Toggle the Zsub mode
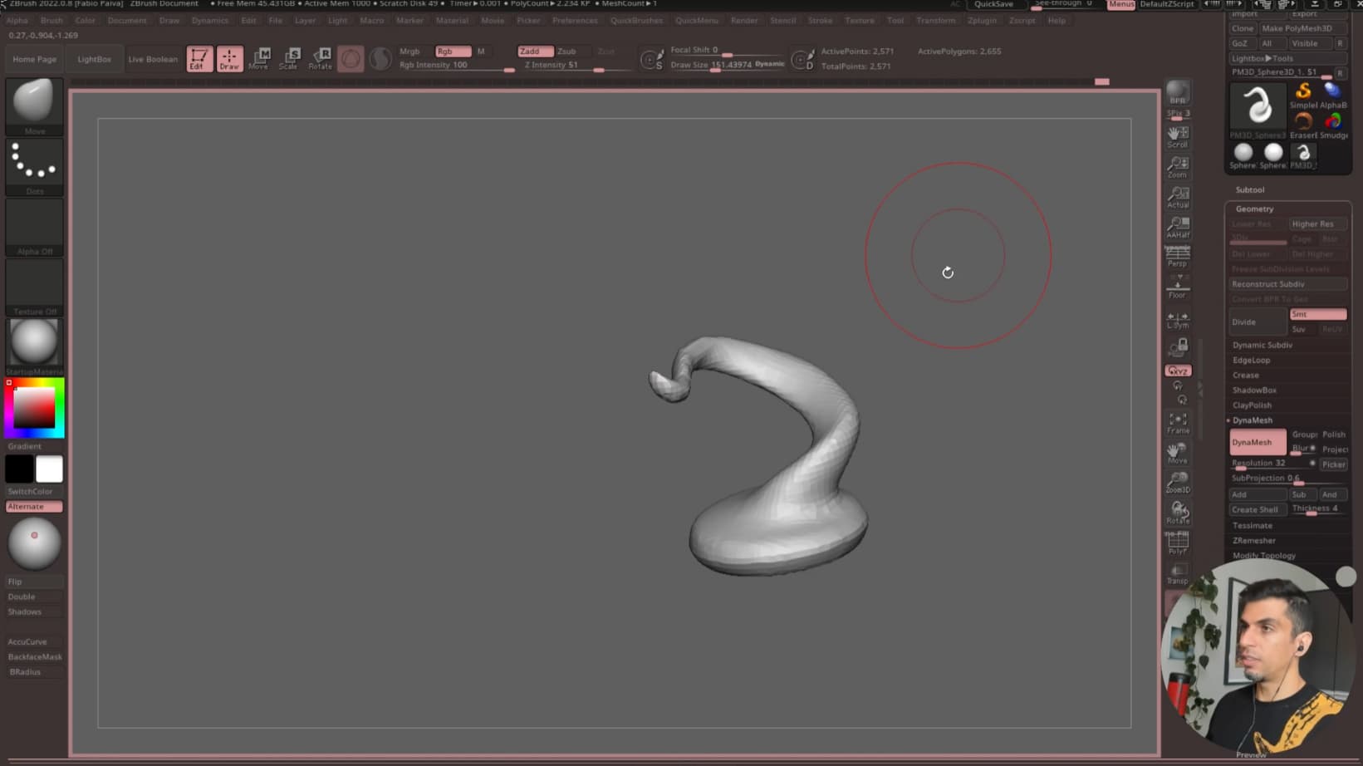 [566, 52]
